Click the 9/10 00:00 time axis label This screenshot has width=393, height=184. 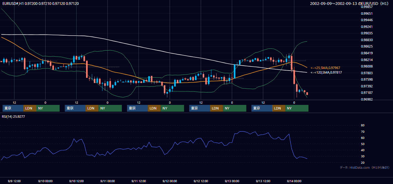46,181
